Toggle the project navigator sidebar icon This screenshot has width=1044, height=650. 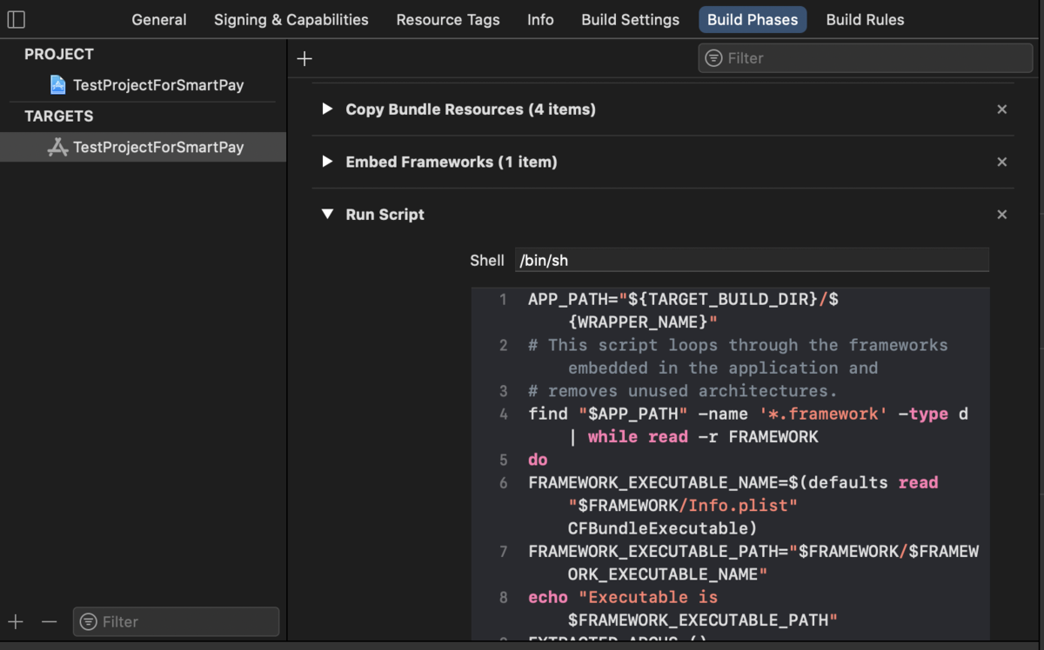(x=17, y=19)
